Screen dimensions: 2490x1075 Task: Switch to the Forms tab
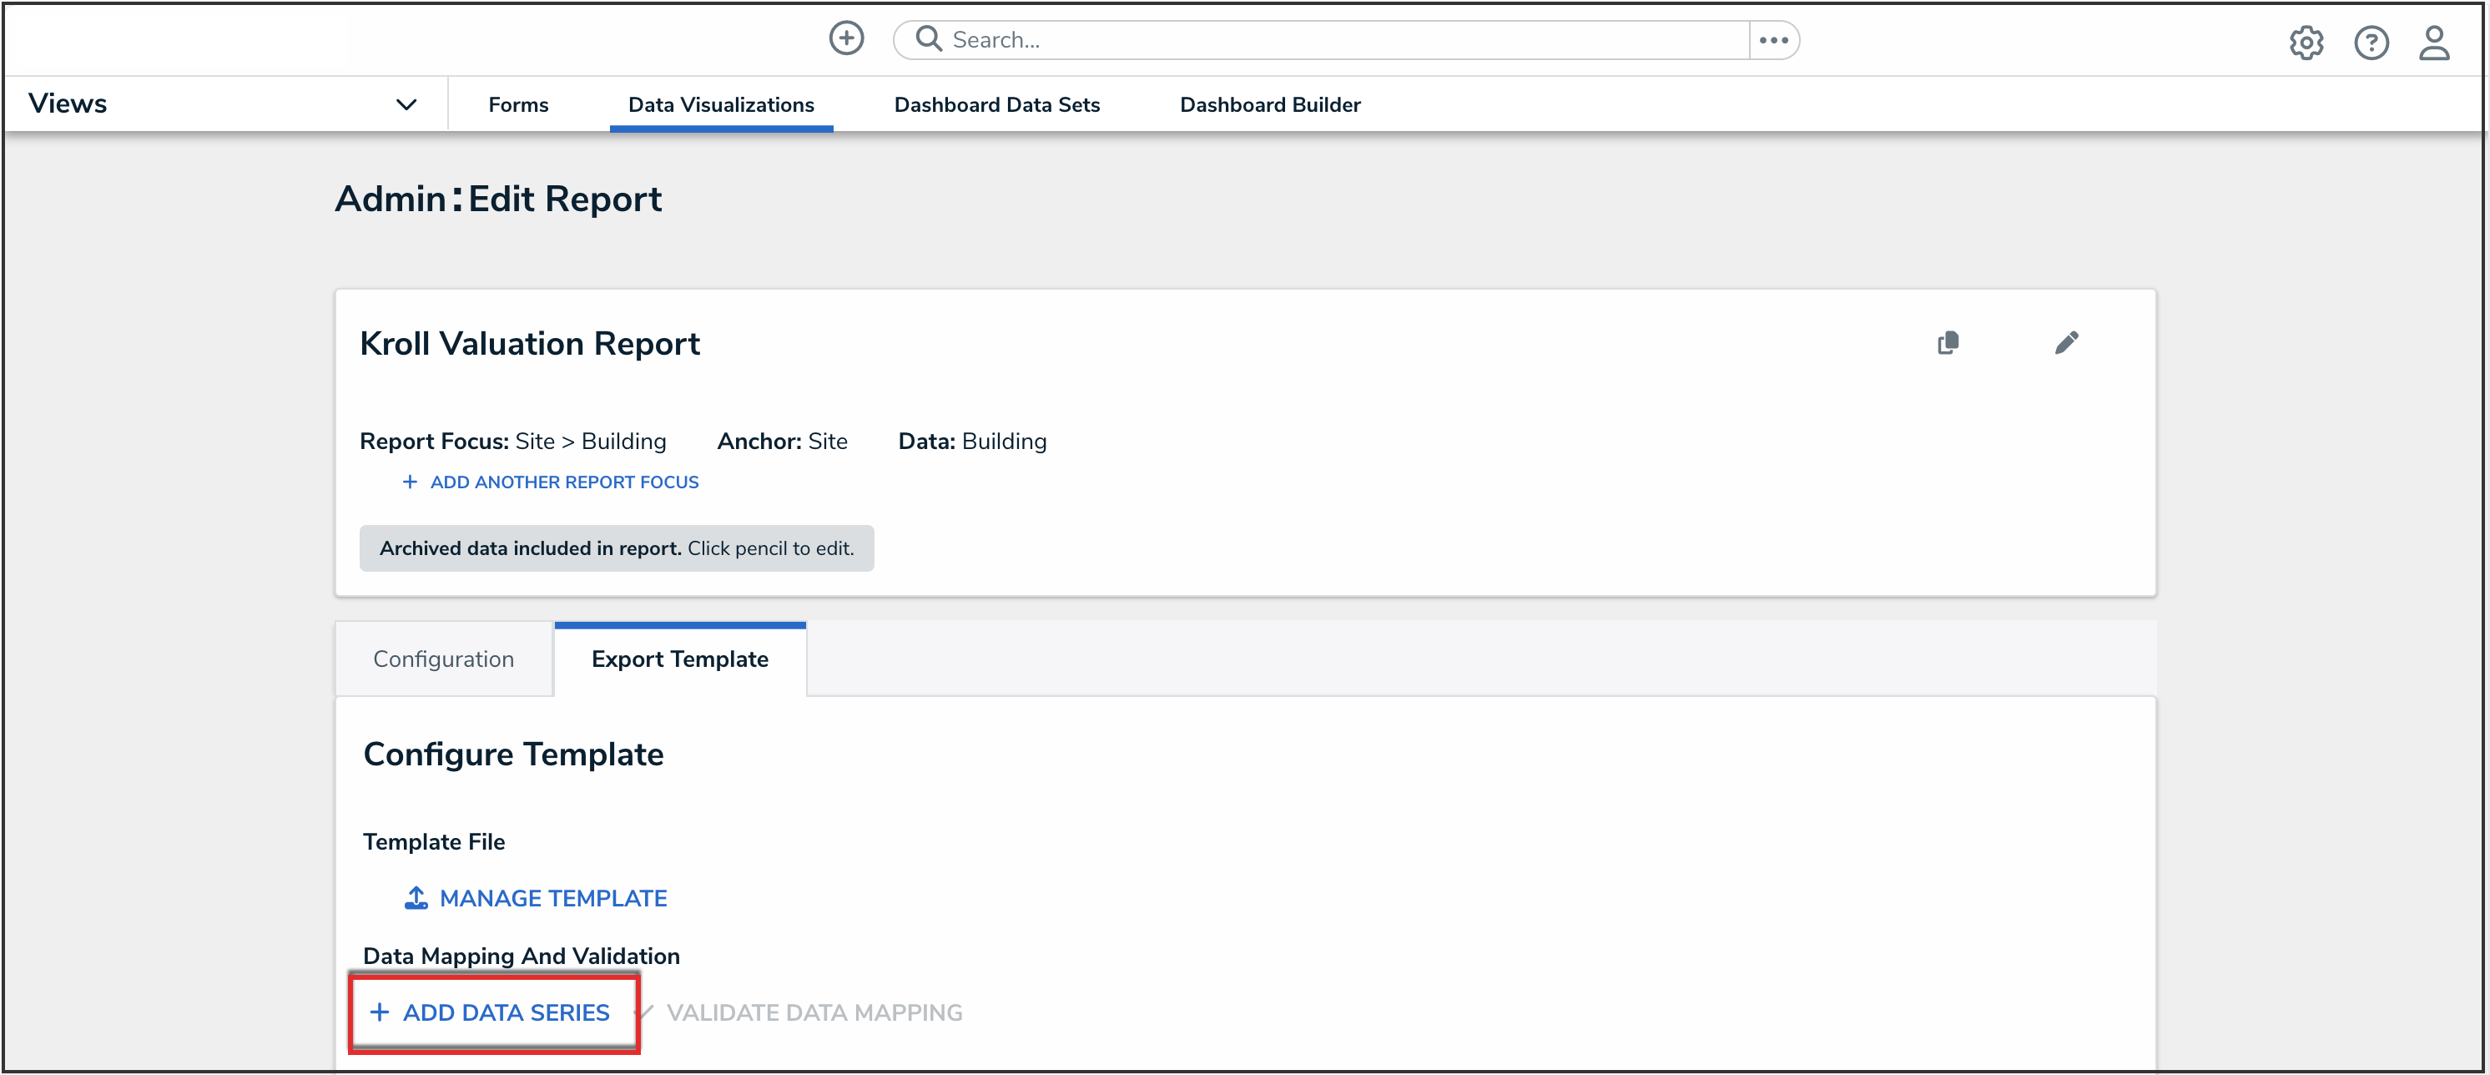pyautogui.click(x=518, y=104)
